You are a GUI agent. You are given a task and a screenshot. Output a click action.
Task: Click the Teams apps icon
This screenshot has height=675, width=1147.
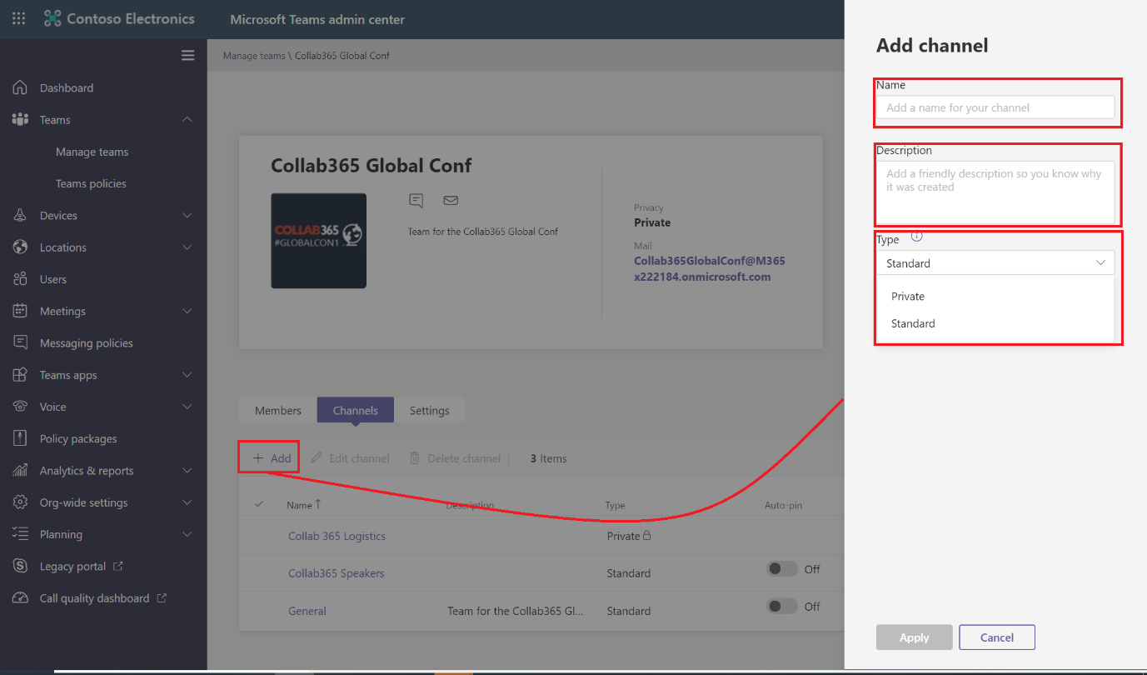(x=21, y=375)
